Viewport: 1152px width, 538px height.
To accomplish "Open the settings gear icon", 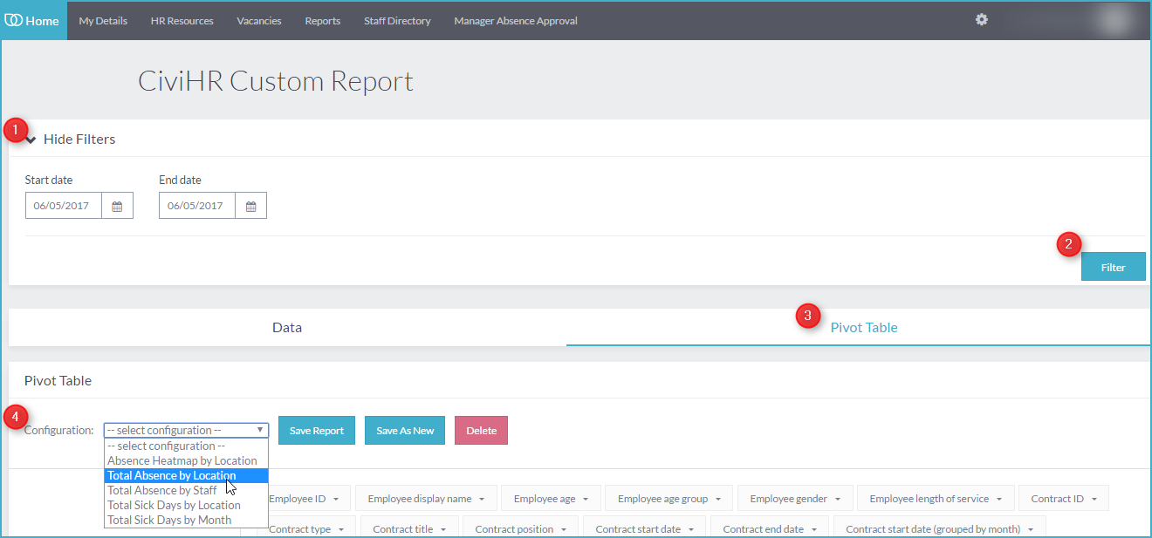I will 982,19.
